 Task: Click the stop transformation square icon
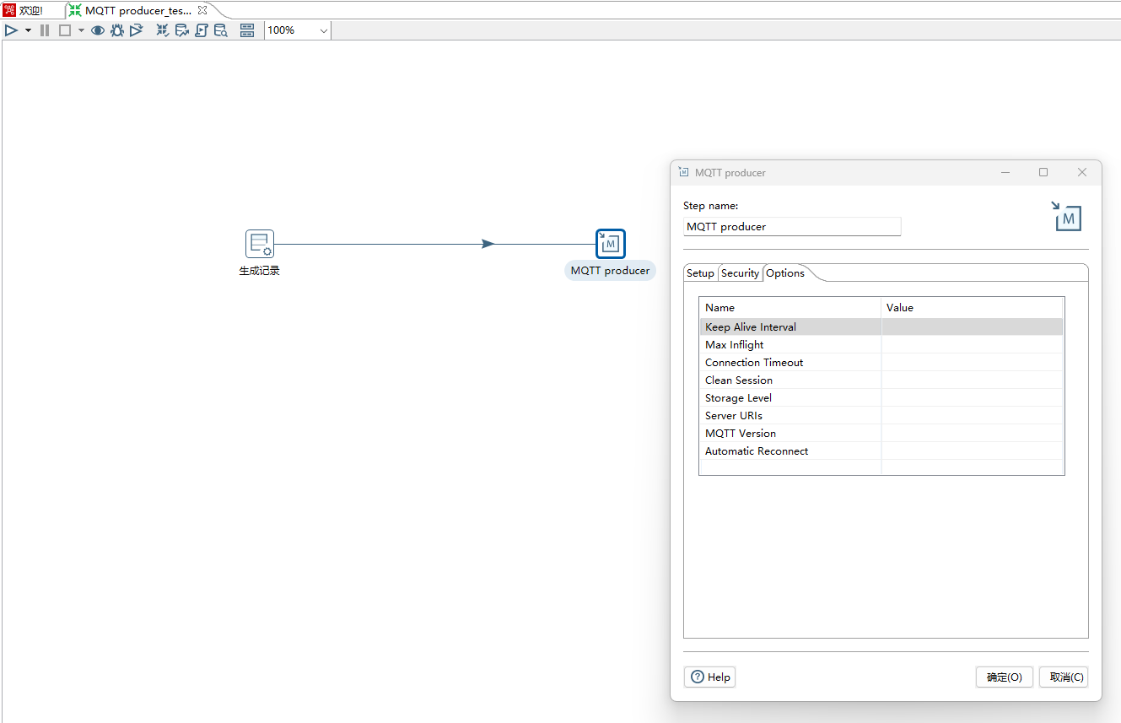tap(65, 30)
